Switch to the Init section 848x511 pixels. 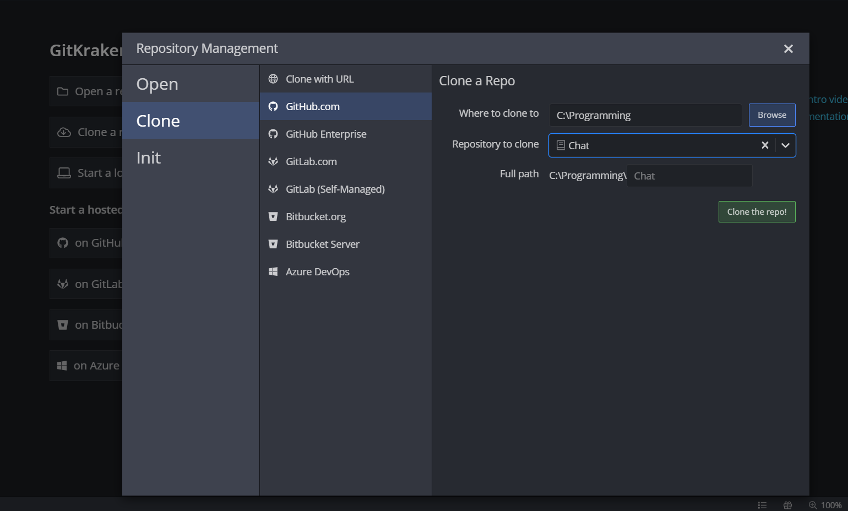click(149, 157)
